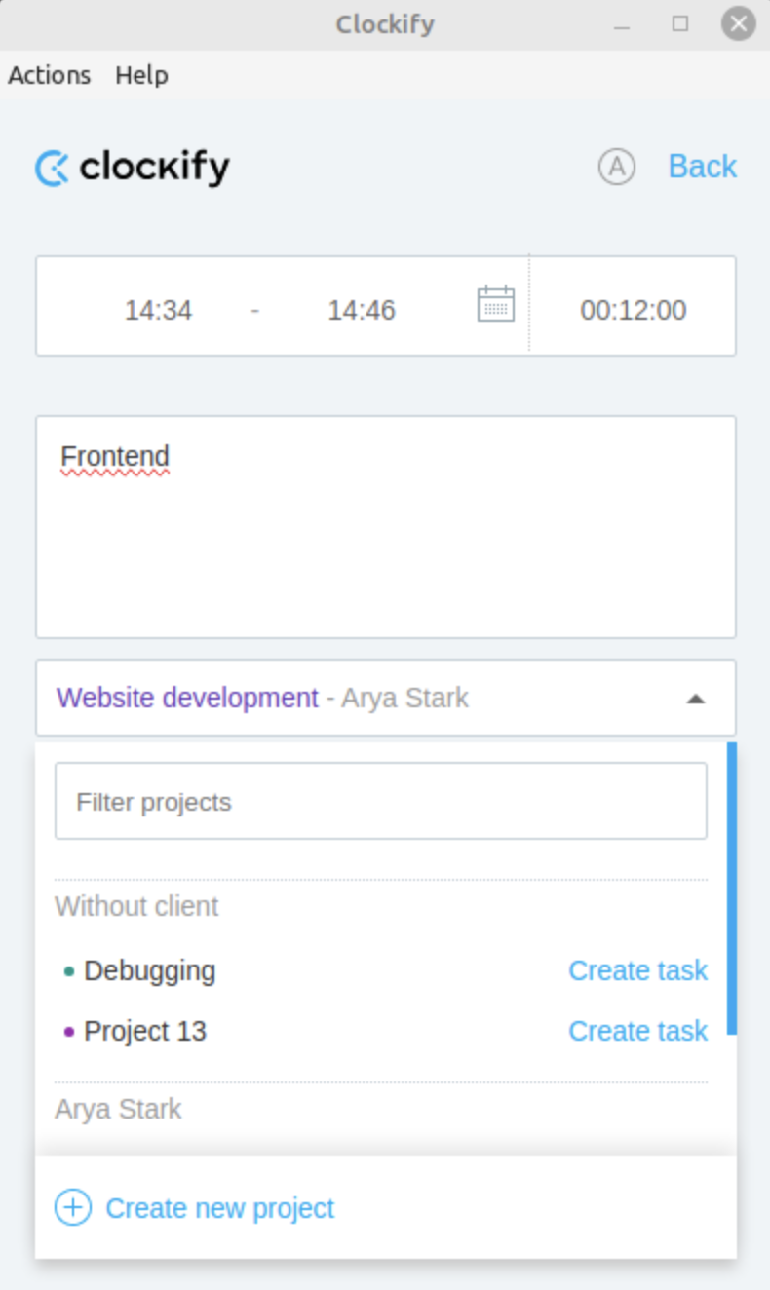Open the user avatar menu
Screen dimensions: 770x1290
616,166
